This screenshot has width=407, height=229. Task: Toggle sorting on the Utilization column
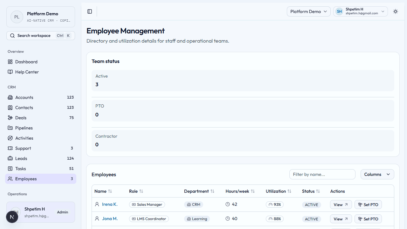tap(289, 191)
